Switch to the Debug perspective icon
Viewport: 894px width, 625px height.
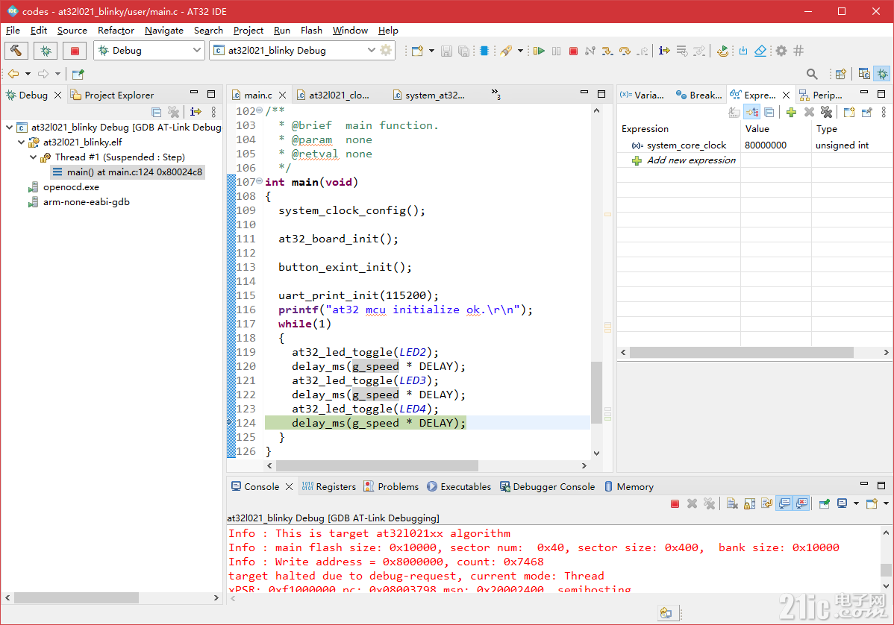click(x=883, y=74)
